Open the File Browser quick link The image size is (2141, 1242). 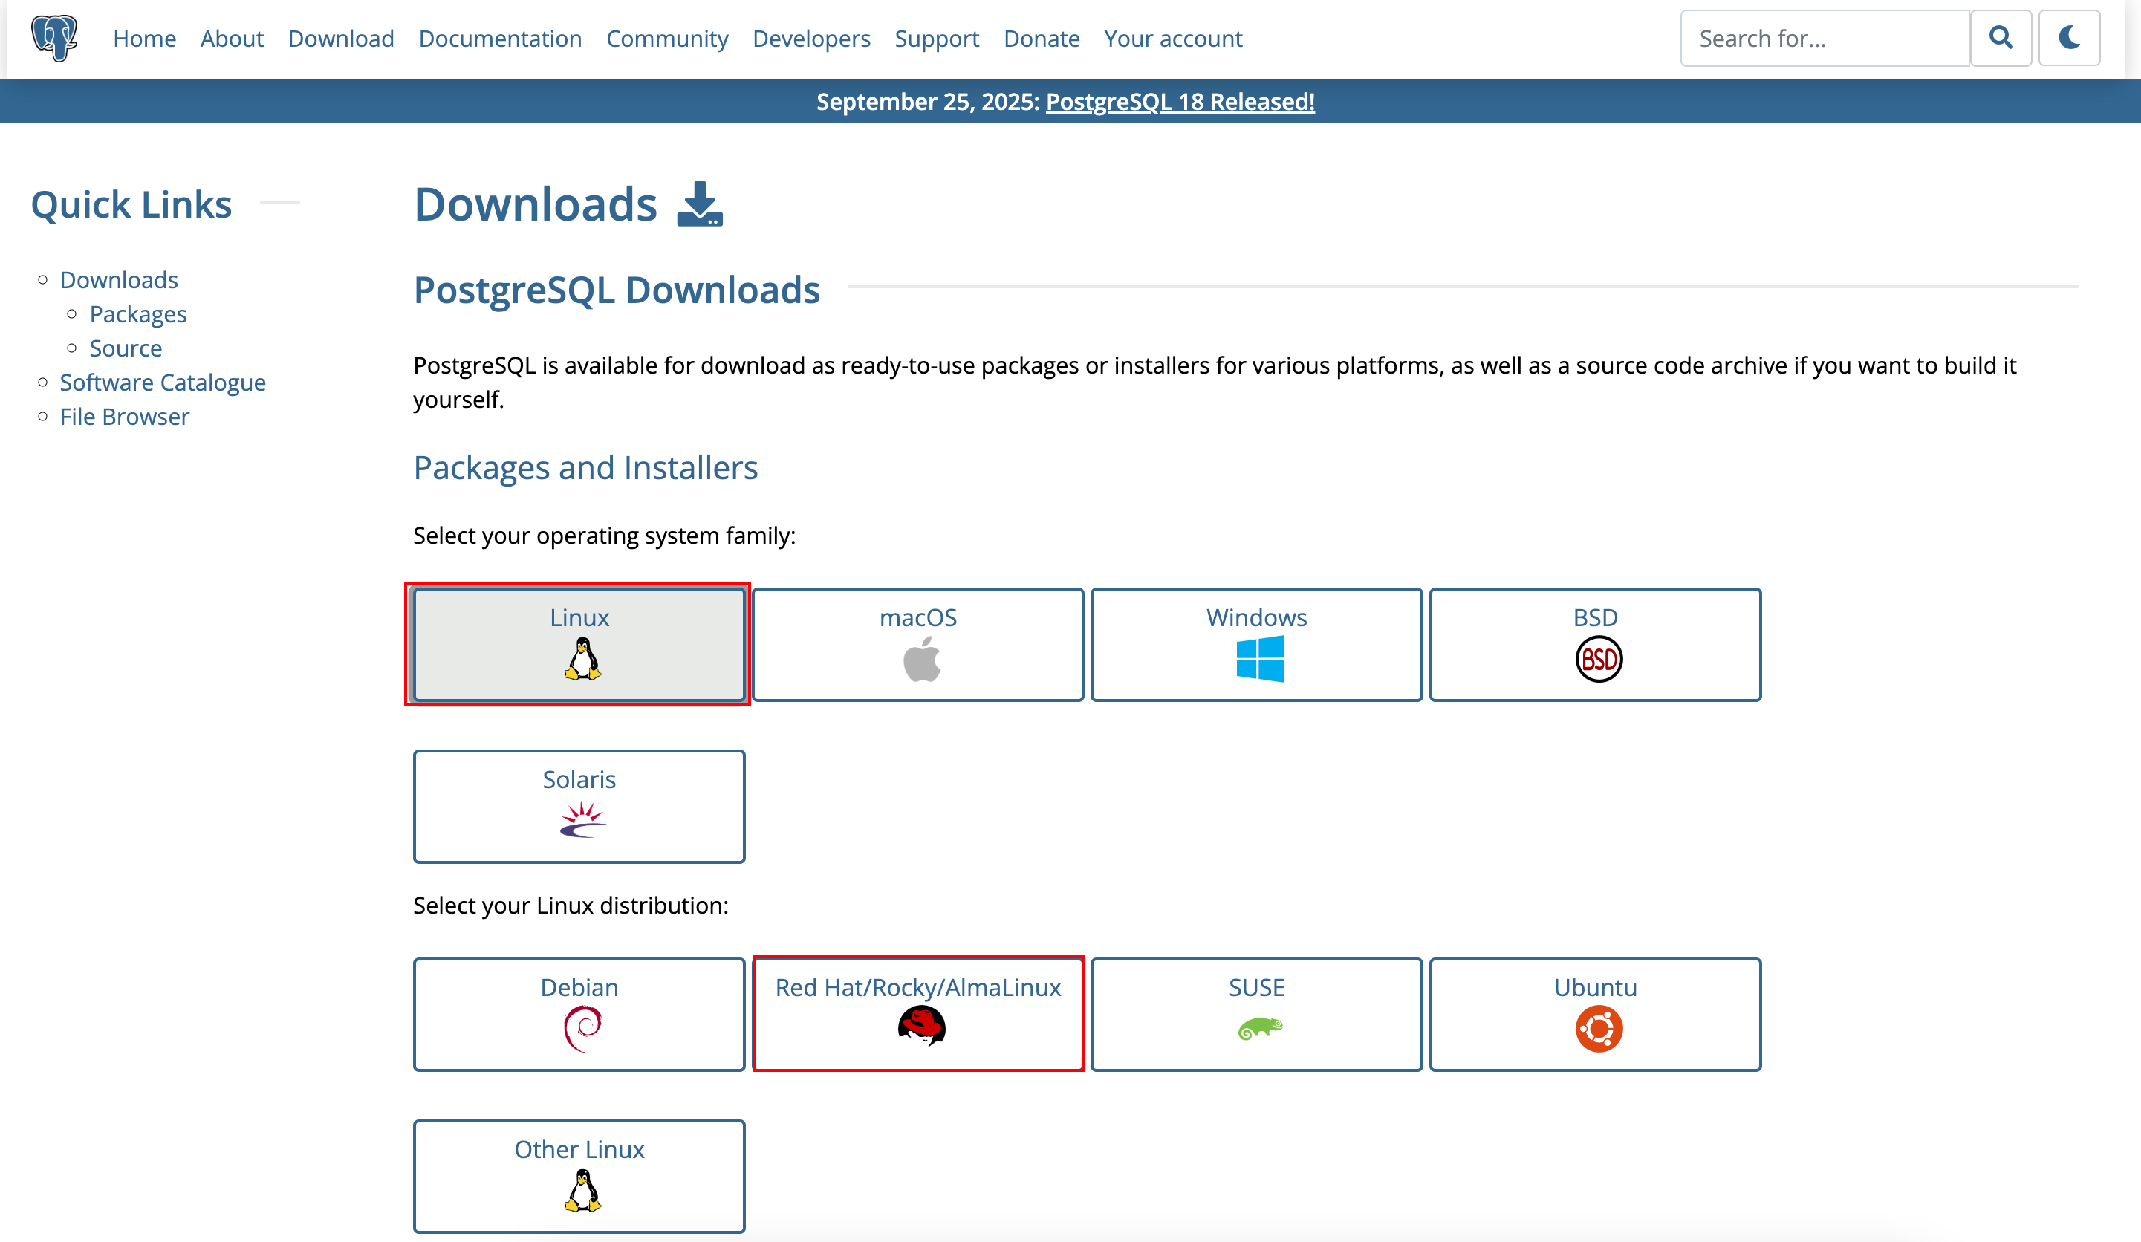[124, 416]
